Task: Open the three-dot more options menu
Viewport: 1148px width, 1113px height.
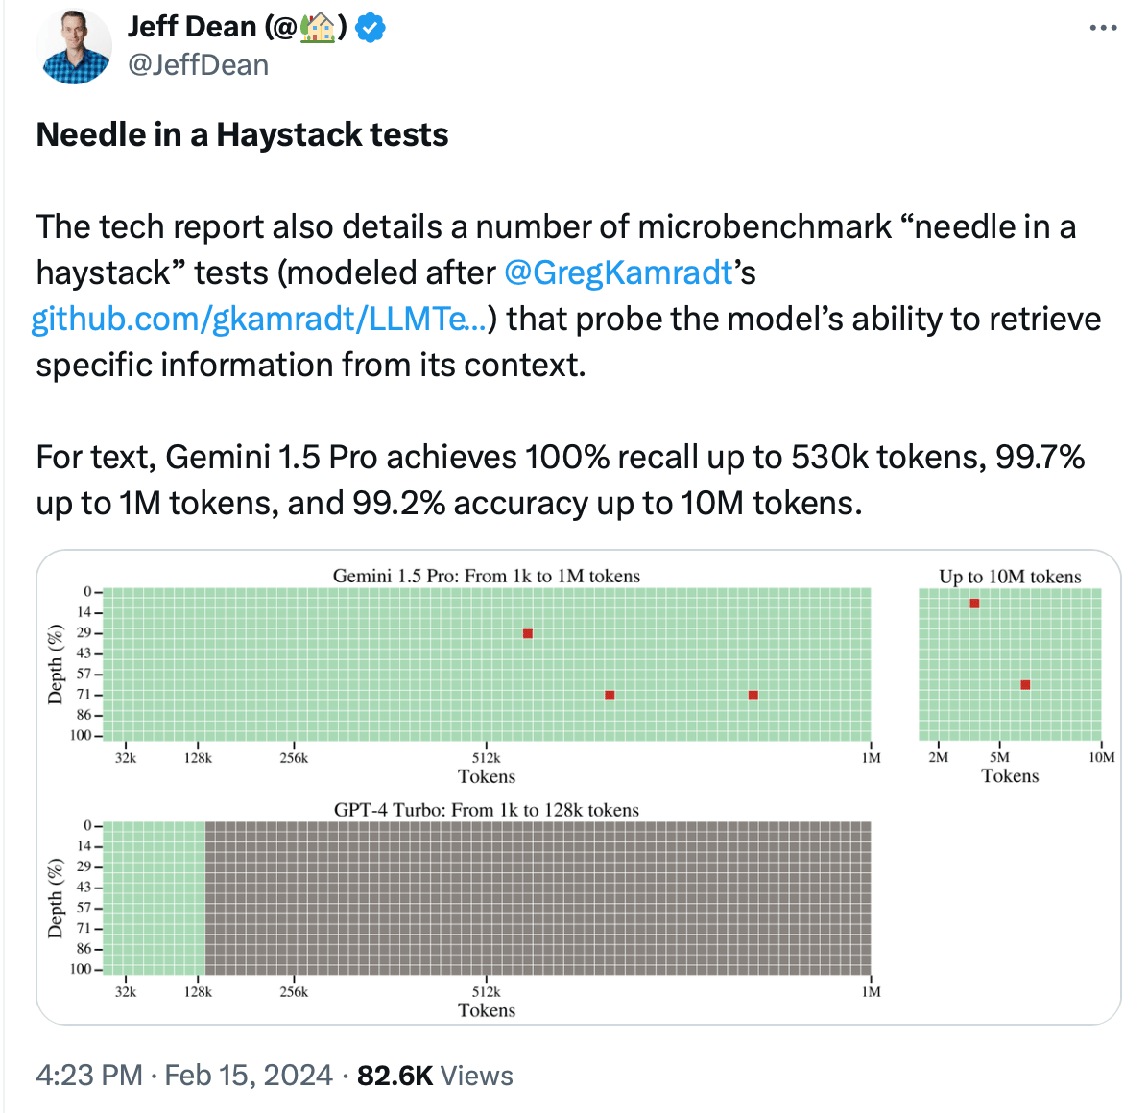Action: (x=1103, y=28)
